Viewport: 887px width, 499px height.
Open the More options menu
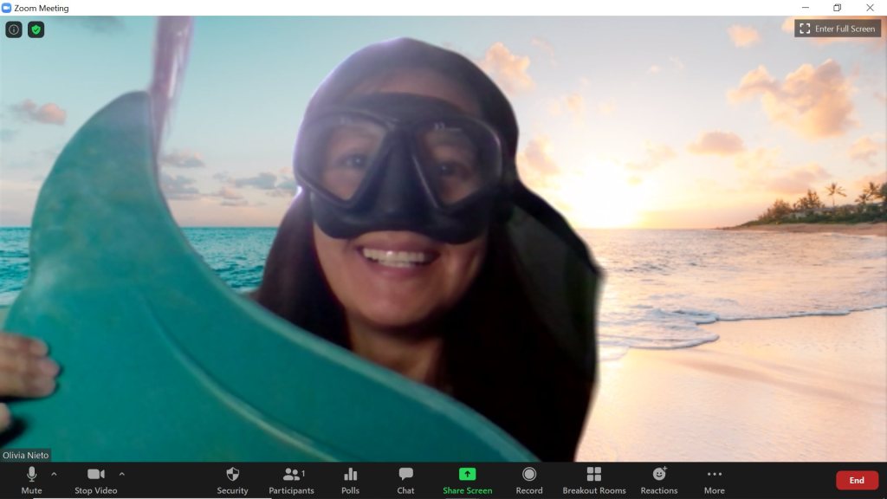(x=714, y=479)
